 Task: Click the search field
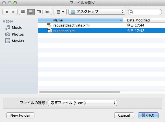[x=145, y=12]
